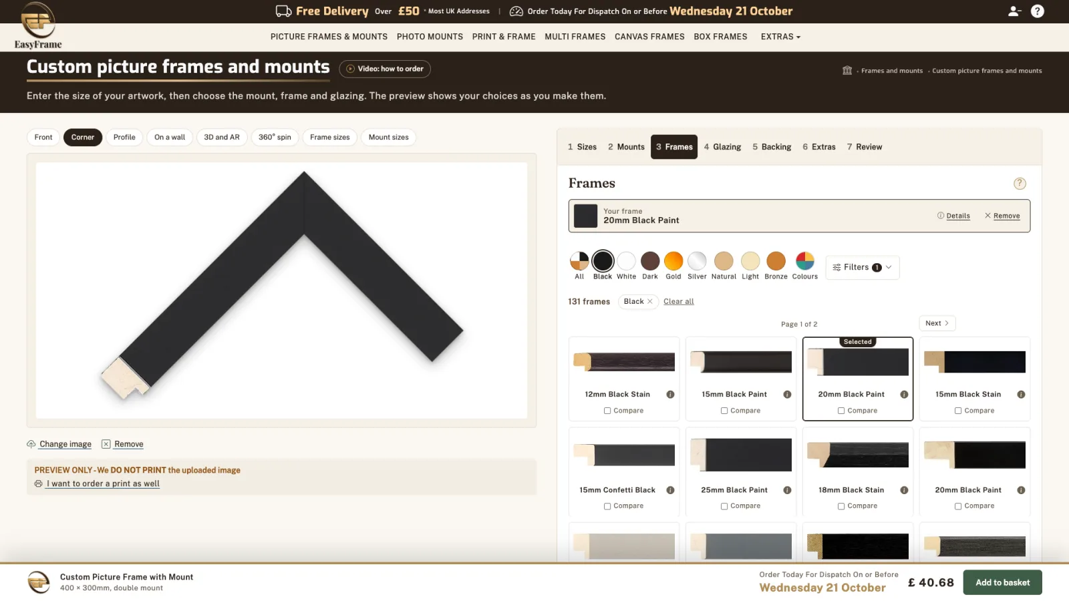Click the Clear all filters link
The height and width of the screenshot is (601, 1069).
679,301
